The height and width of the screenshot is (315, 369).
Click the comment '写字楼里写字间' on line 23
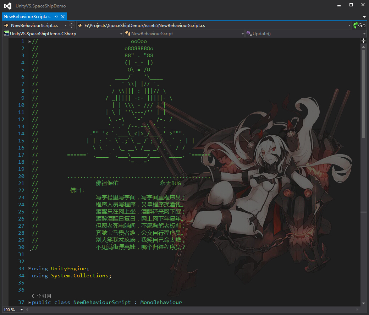tap(116, 197)
